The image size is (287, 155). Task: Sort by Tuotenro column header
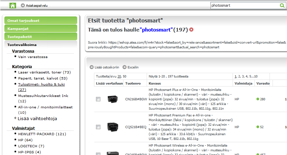coord(133,84)
